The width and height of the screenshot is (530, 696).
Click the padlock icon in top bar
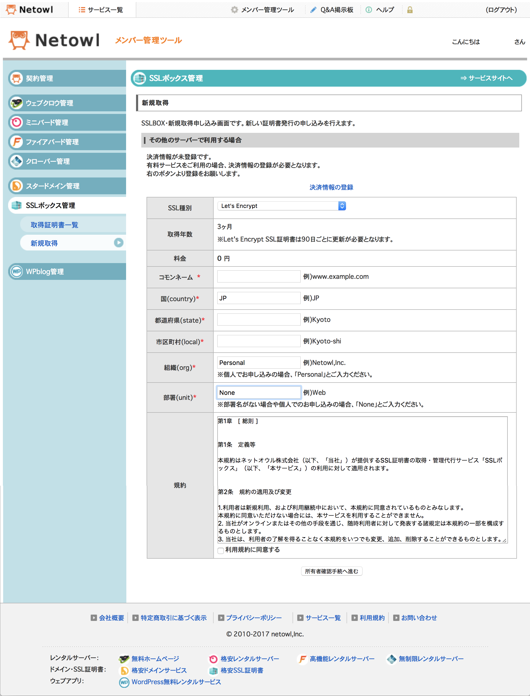tap(410, 10)
